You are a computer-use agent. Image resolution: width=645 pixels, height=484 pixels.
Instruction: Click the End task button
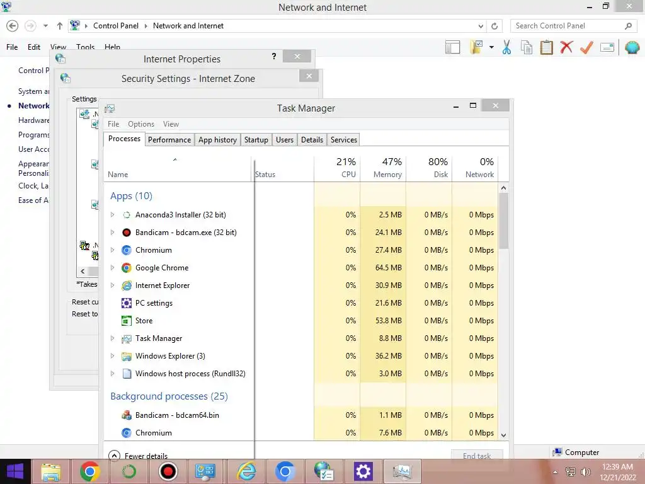pos(477,456)
